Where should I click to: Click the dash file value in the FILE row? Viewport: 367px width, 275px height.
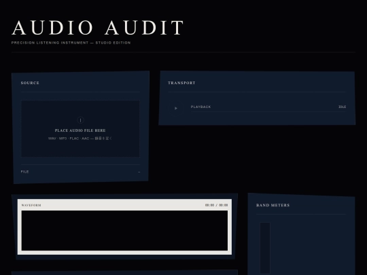tap(139, 172)
